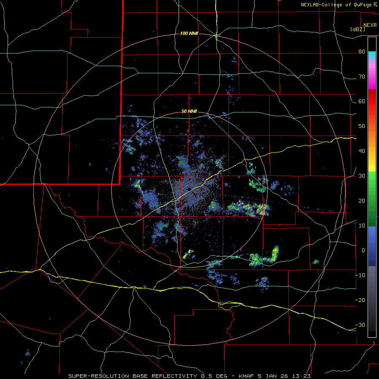Click the -30 value on the dBZ scale
This screenshot has width=379, height=379.
coord(360,325)
